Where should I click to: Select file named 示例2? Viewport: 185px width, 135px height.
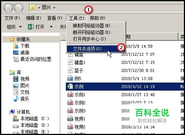tap(80, 103)
